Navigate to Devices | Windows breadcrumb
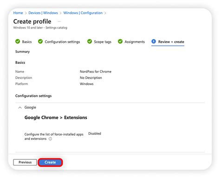Screen dimensions: 220x178 point(43,13)
